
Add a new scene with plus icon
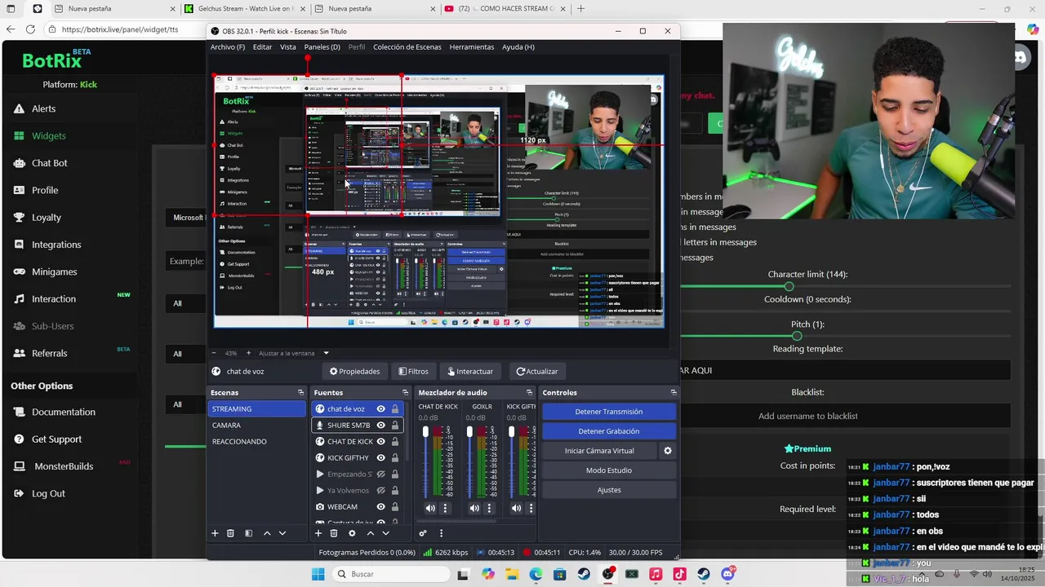[x=215, y=533]
